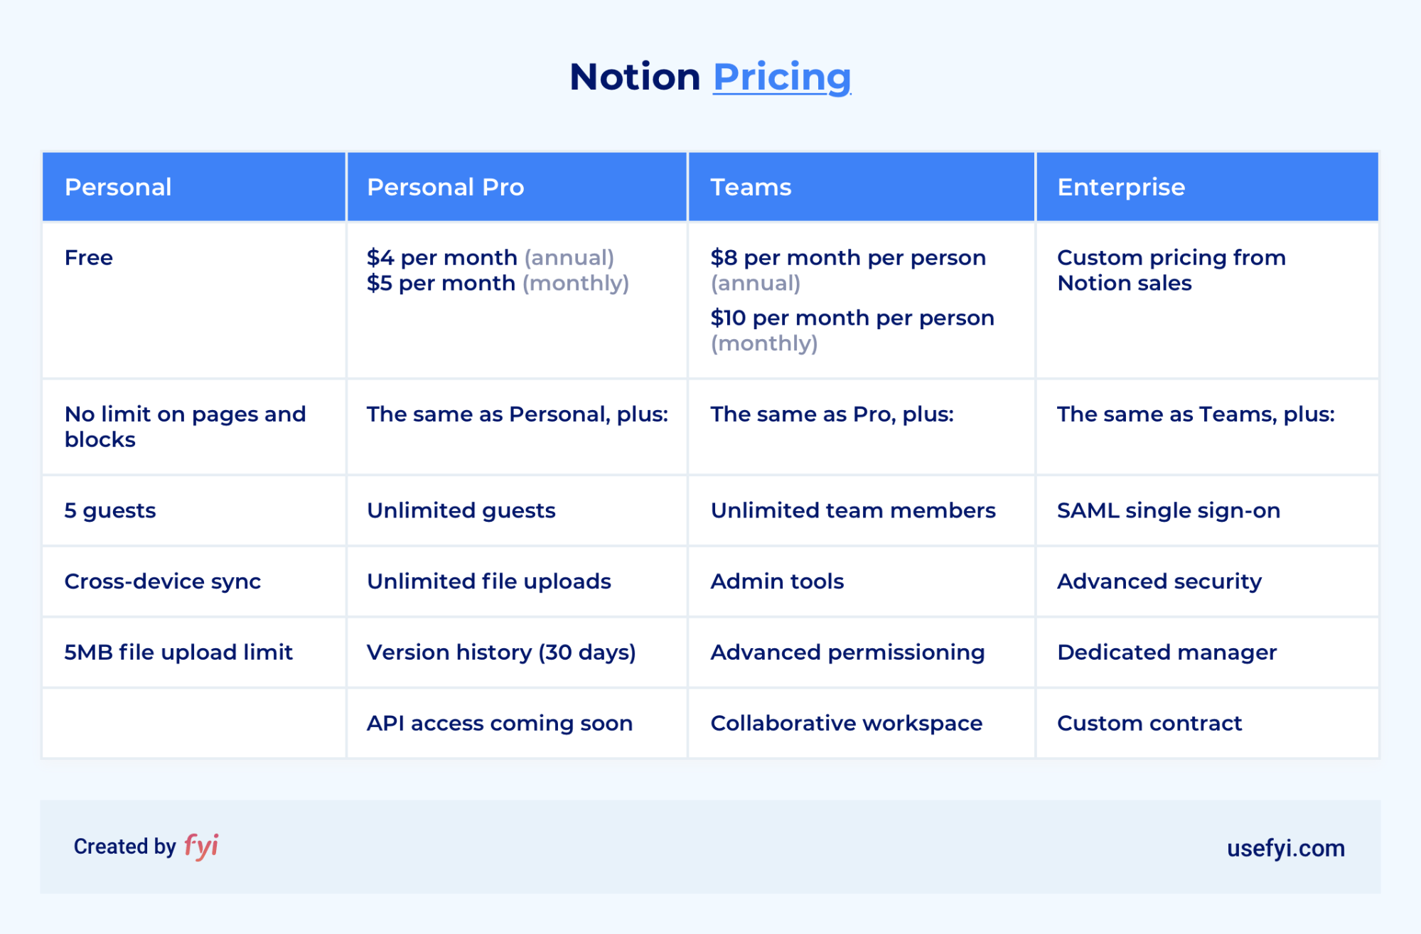Click the underlined Pricing link in title

(782, 77)
